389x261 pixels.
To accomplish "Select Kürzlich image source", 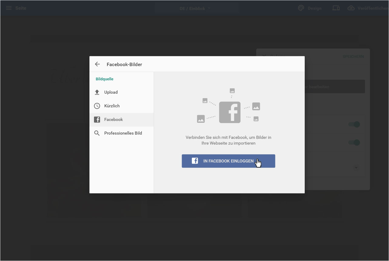I will pos(122,106).
